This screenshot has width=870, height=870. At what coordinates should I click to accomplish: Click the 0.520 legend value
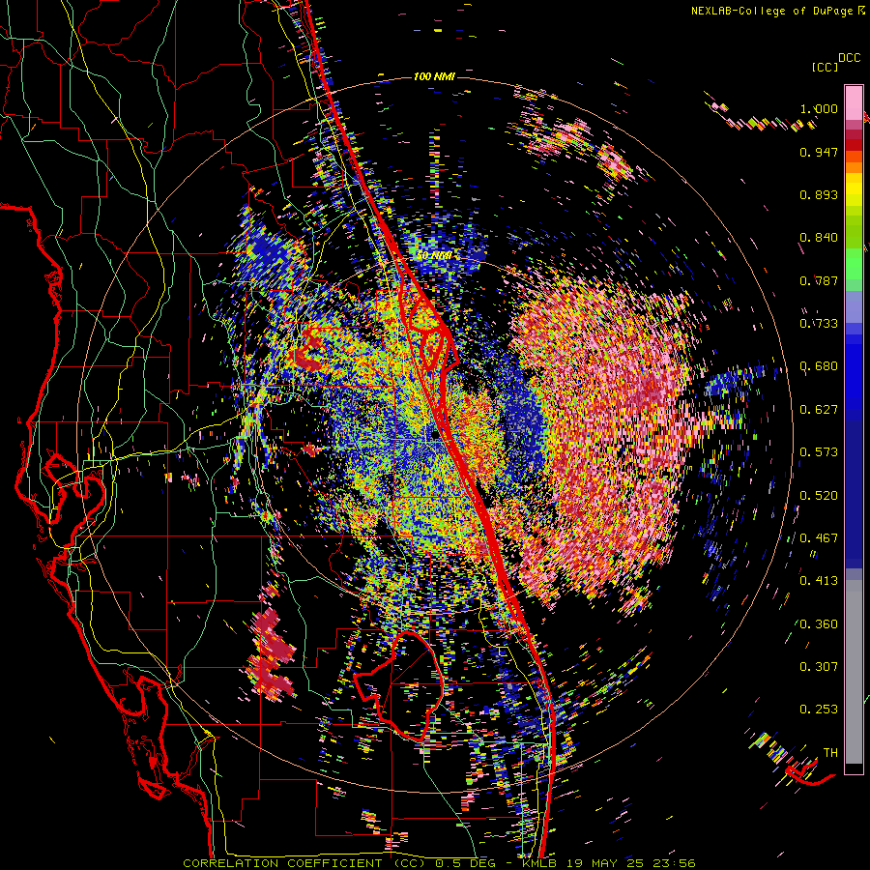click(x=819, y=496)
